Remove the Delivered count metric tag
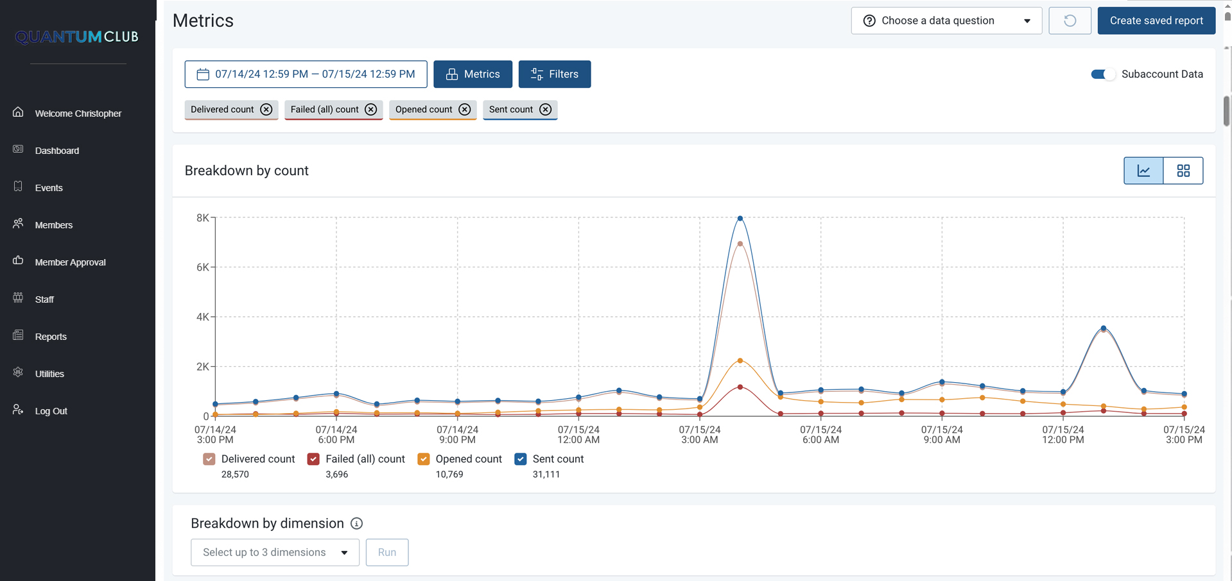The height and width of the screenshot is (581, 1232). click(x=266, y=110)
